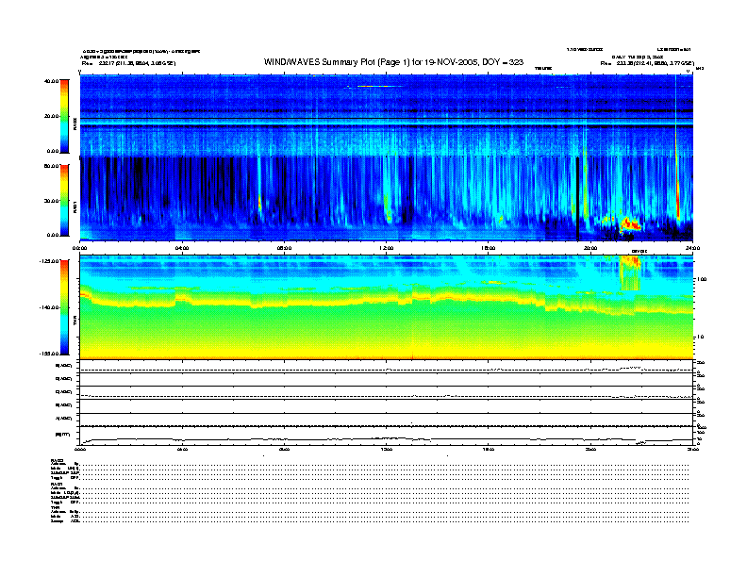Click the 10 label on TNR right axis
Image resolution: width=747 pixels, height=577 pixels.
pyautogui.click(x=700, y=338)
